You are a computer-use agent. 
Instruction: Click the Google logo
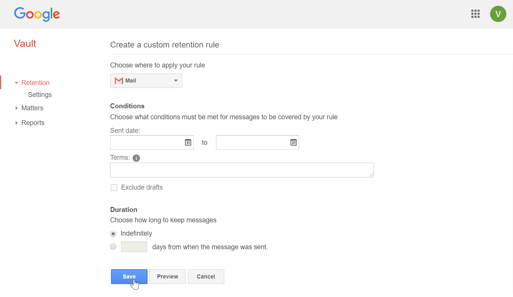coord(37,14)
